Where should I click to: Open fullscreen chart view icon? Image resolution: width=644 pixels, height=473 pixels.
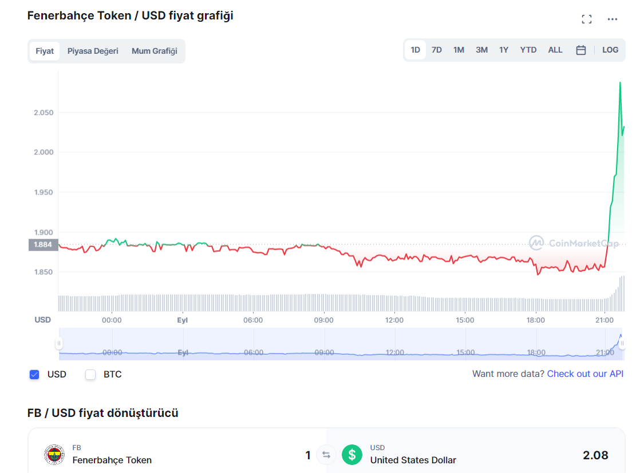(586, 19)
